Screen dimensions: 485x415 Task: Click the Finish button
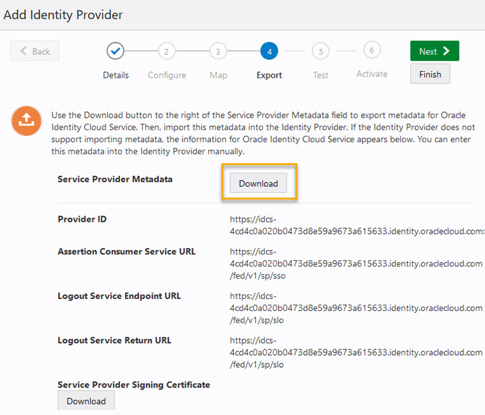tap(430, 74)
